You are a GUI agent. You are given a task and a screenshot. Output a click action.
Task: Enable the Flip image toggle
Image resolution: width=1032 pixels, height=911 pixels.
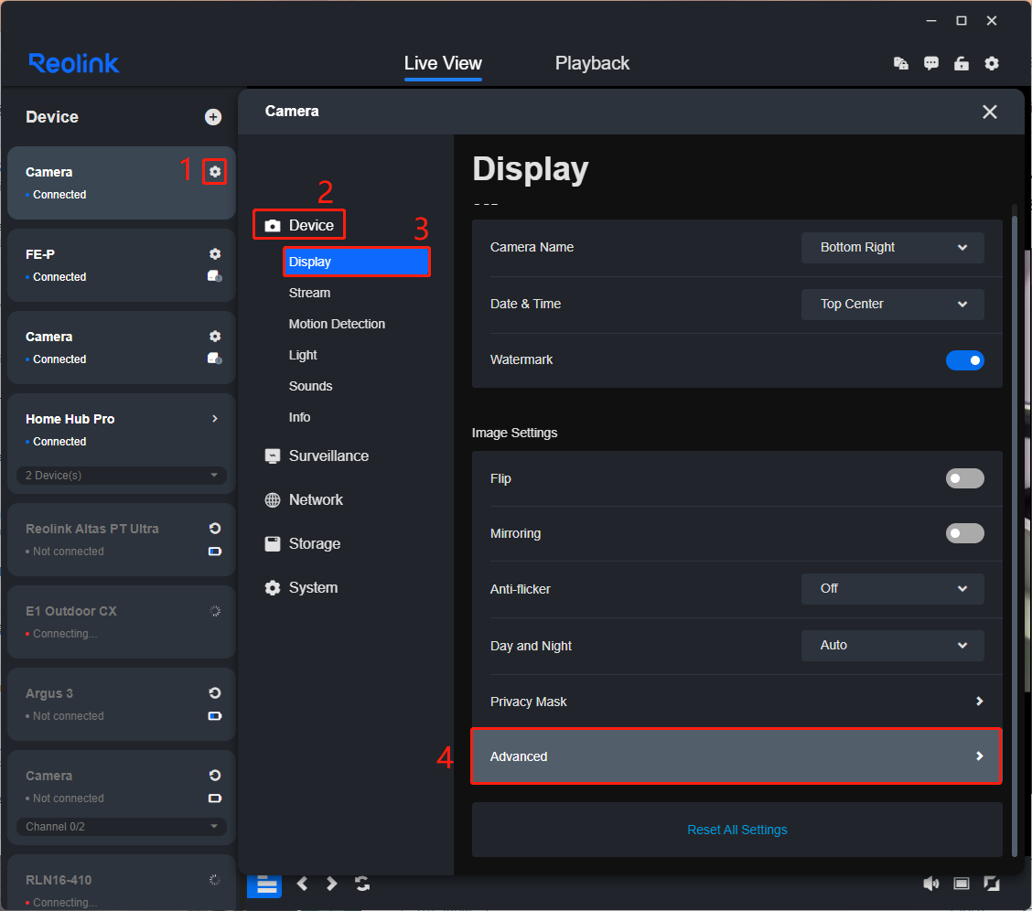coord(965,478)
